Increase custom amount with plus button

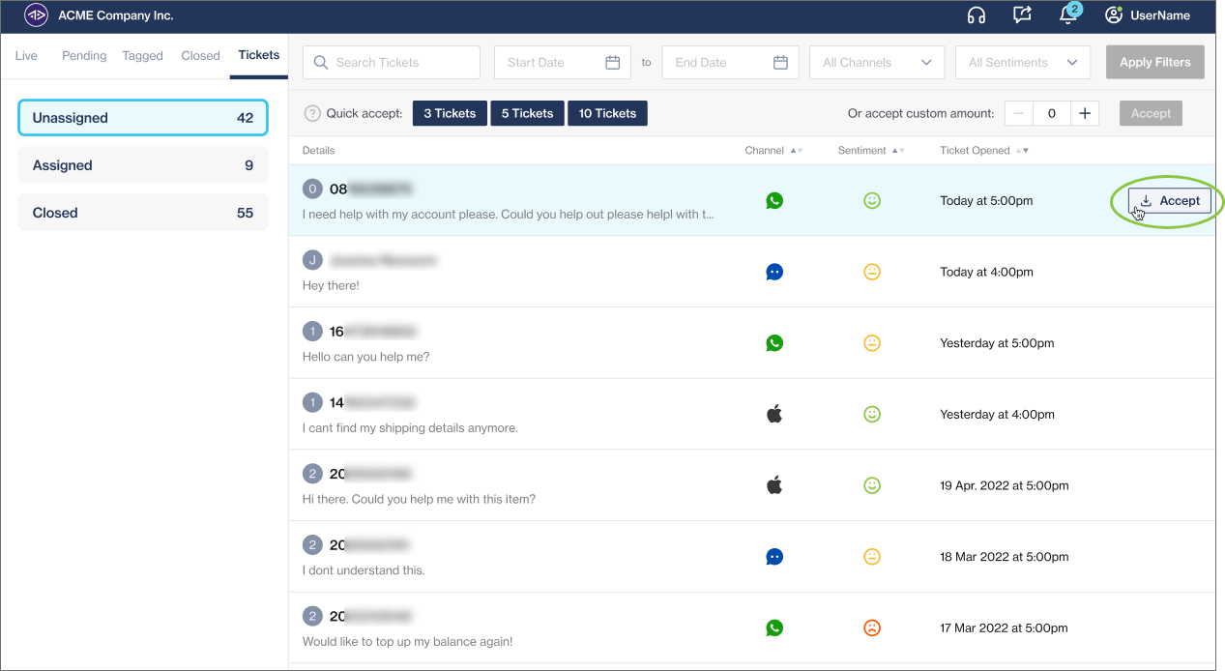tap(1085, 113)
